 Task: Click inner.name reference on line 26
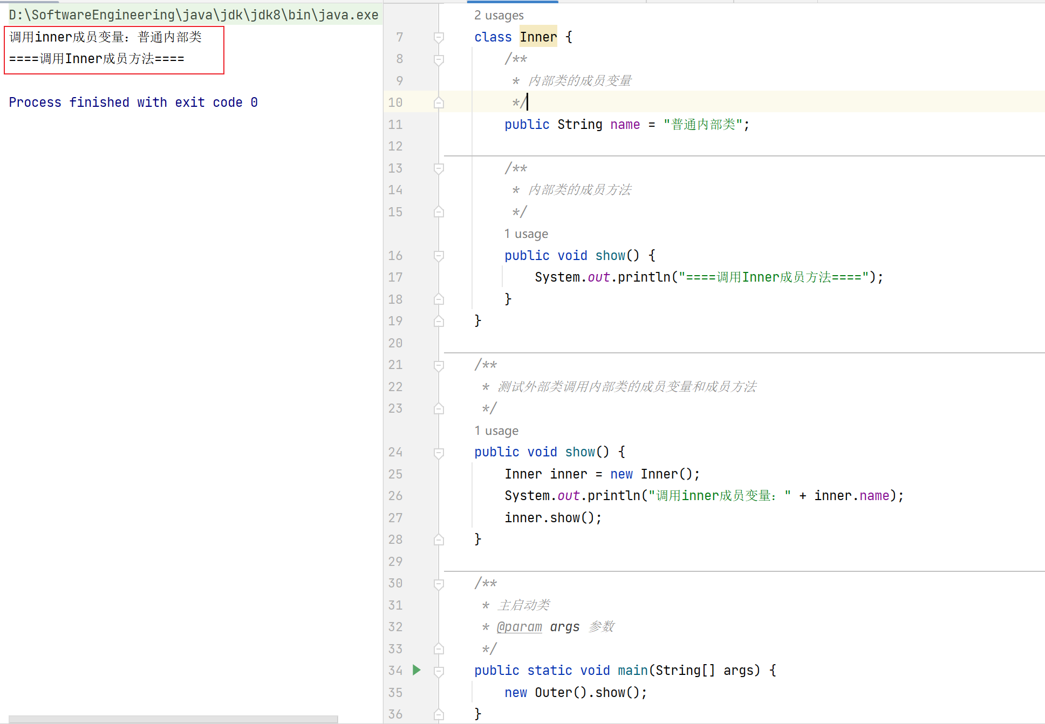coord(852,496)
